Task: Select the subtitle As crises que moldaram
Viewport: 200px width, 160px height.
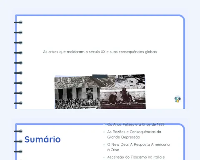Action: (100, 52)
